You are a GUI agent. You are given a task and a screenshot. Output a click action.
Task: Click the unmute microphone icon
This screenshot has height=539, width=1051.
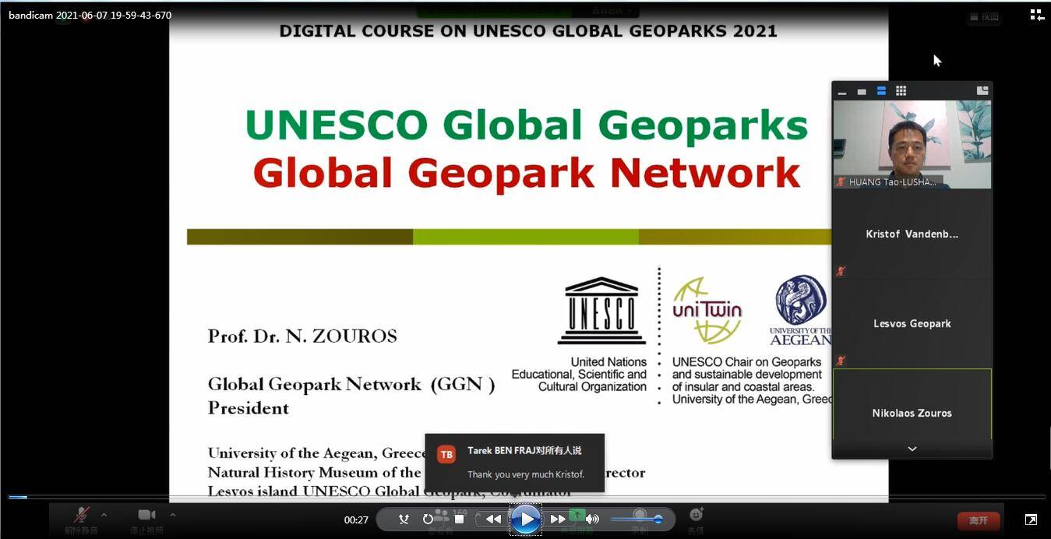(x=81, y=515)
